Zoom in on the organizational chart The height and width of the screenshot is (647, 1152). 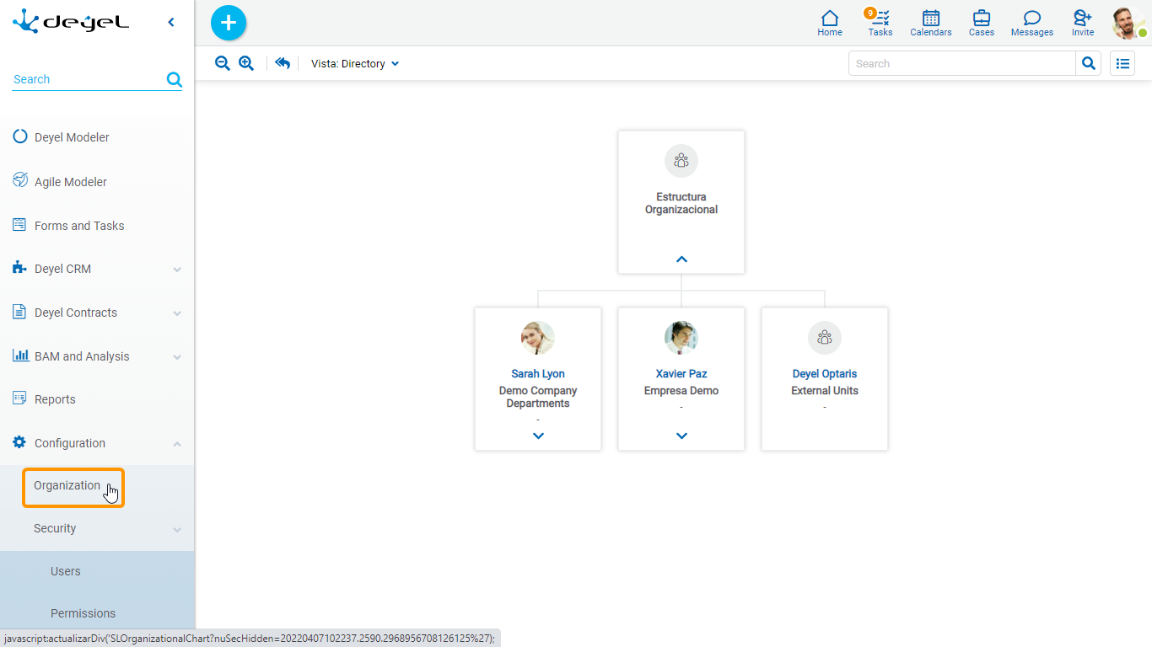pyautogui.click(x=245, y=63)
